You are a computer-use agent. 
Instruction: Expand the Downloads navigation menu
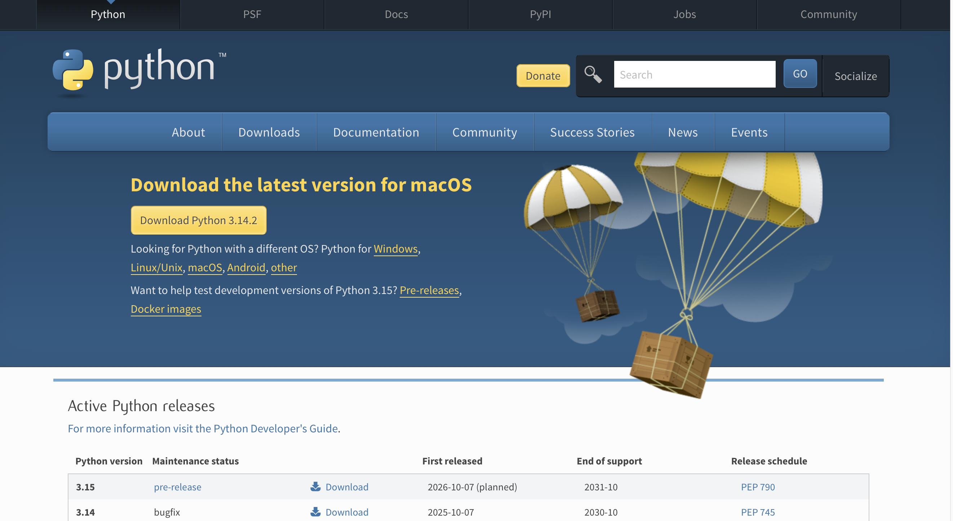[x=269, y=132]
